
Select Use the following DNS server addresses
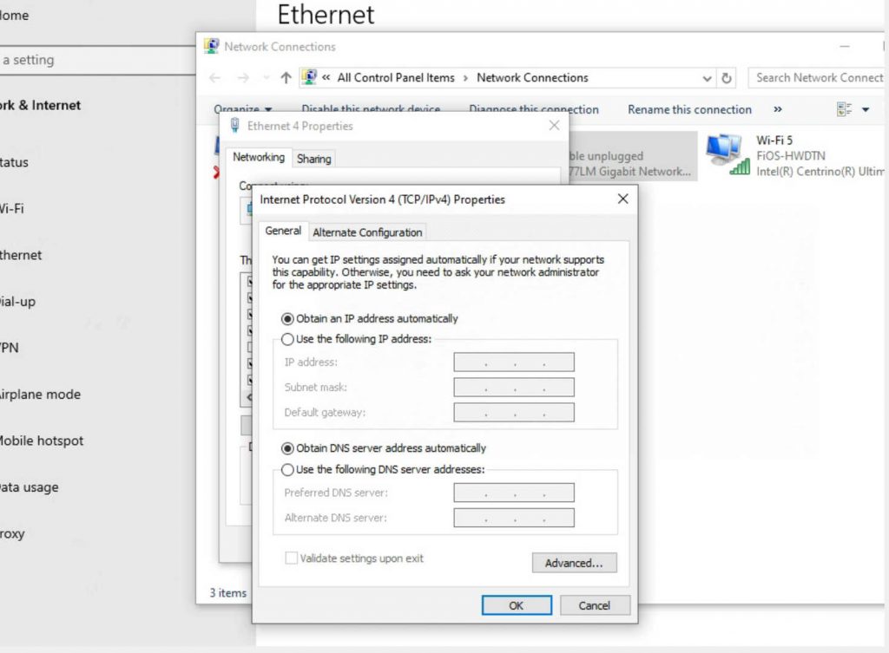287,471
